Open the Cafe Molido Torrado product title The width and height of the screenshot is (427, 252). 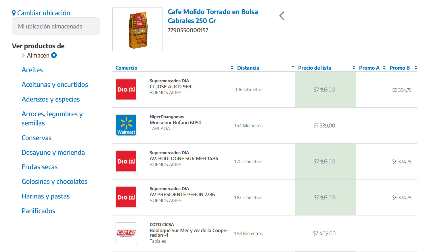[213, 16]
